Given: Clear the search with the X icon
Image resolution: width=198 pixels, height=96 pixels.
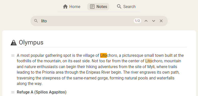Looking at the screenshot, I should pos(161,21).
